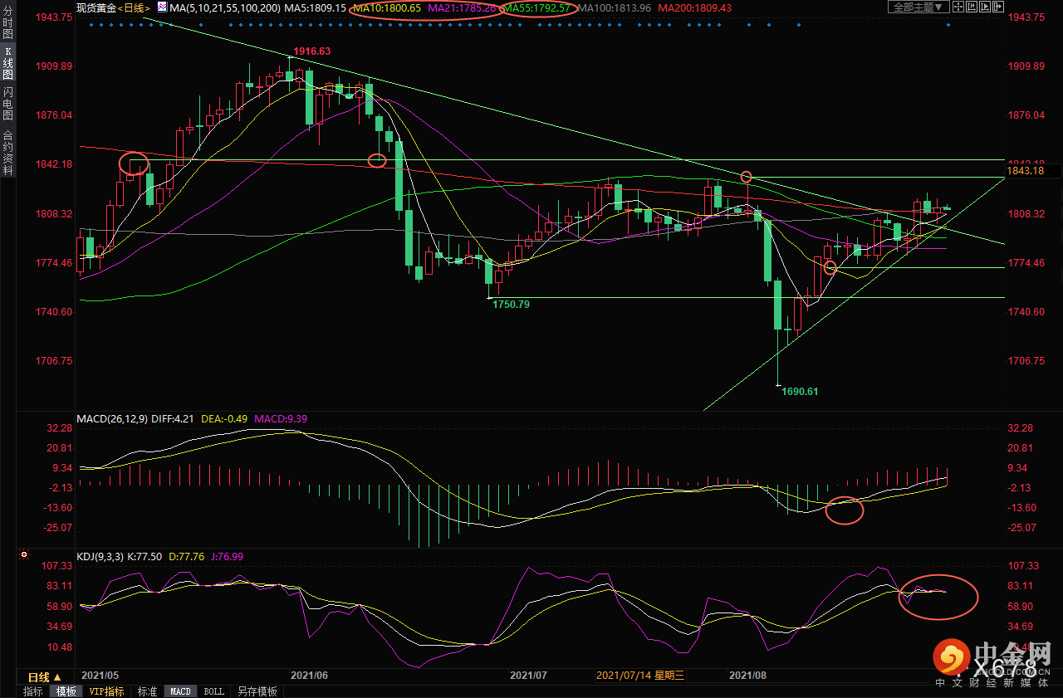The image size is (1063, 698).
Task: Select the BOLL template tab
Action: (213, 691)
